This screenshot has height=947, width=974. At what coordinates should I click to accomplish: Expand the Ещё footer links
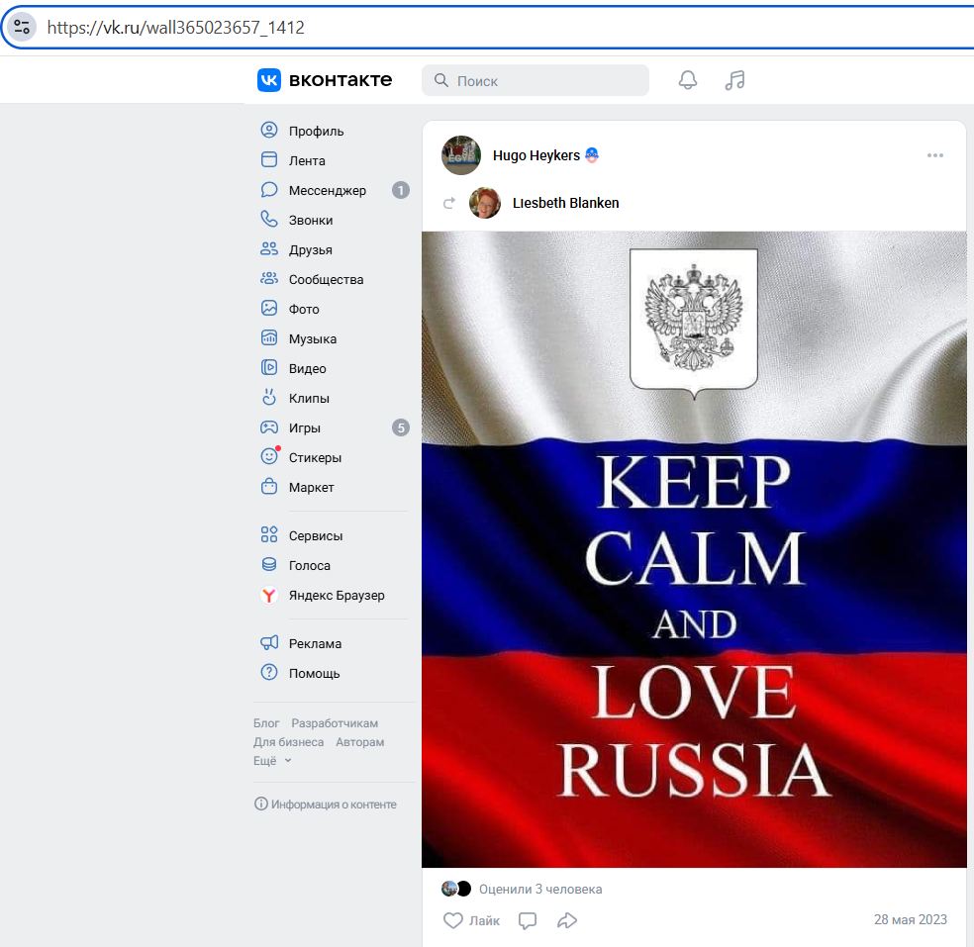pyautogui.click(x=272, y=761)
